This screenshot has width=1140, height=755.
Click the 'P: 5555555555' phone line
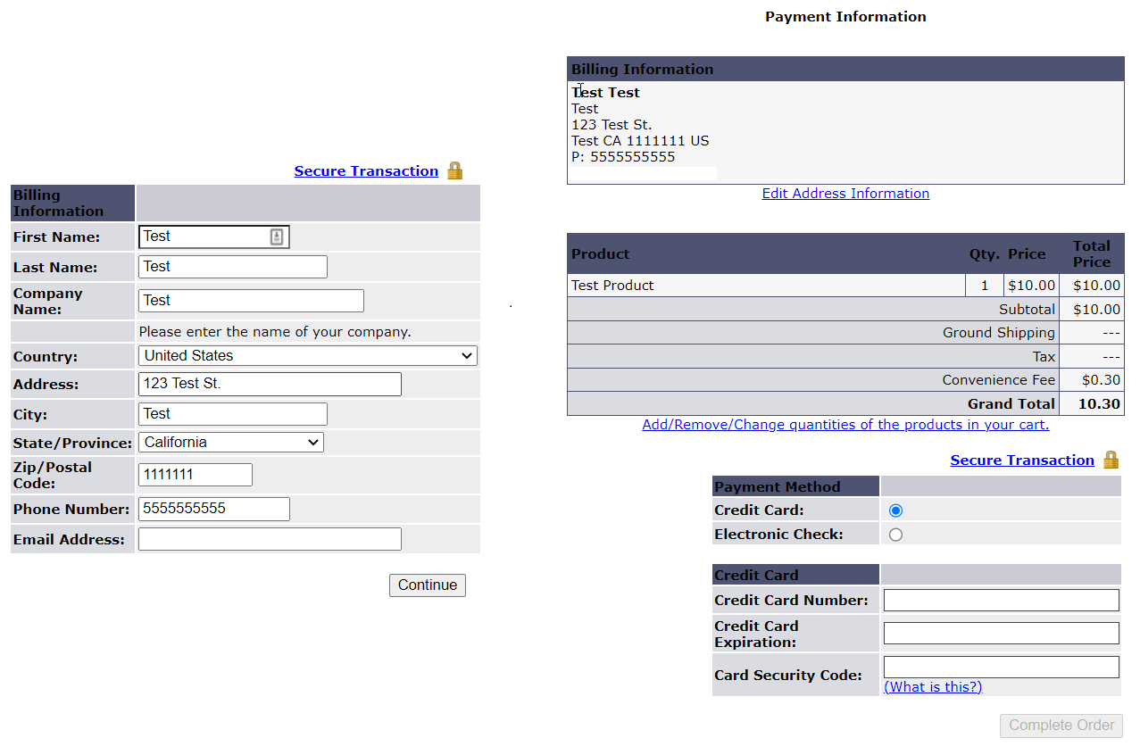point(623,157)
